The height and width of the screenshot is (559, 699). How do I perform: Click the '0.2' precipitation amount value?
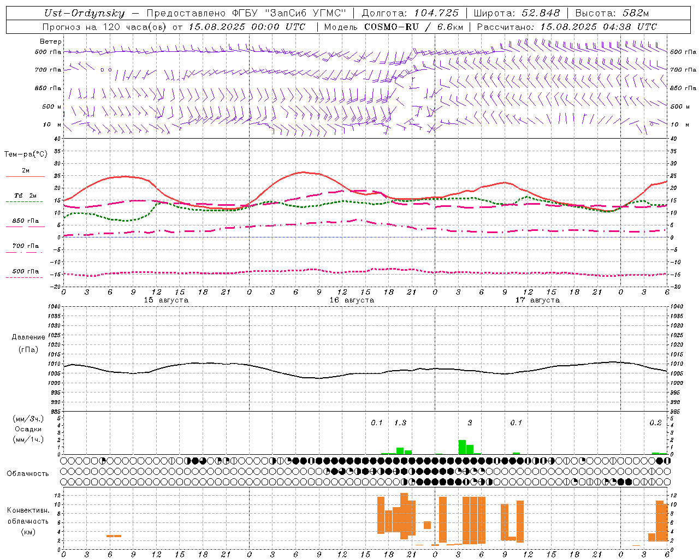(655, 423)
